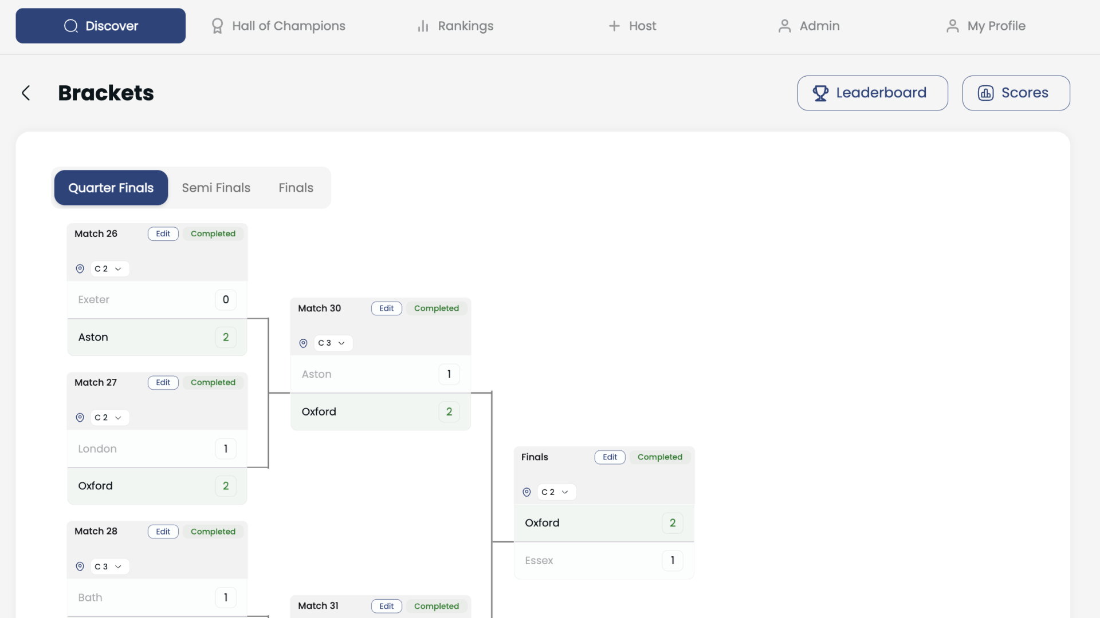
Task: Expand court dropdown C 3 in Match 28
Action: coord(109,566)
